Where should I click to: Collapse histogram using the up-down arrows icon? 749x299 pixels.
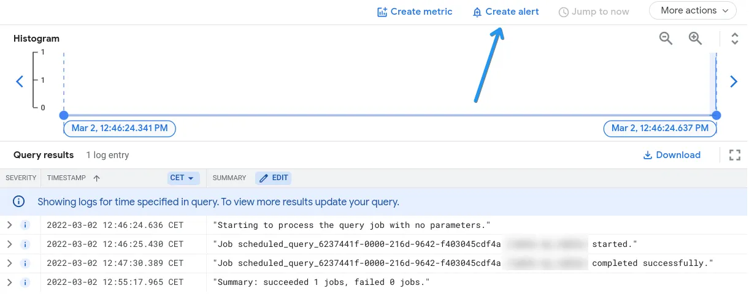pos(734,39)
